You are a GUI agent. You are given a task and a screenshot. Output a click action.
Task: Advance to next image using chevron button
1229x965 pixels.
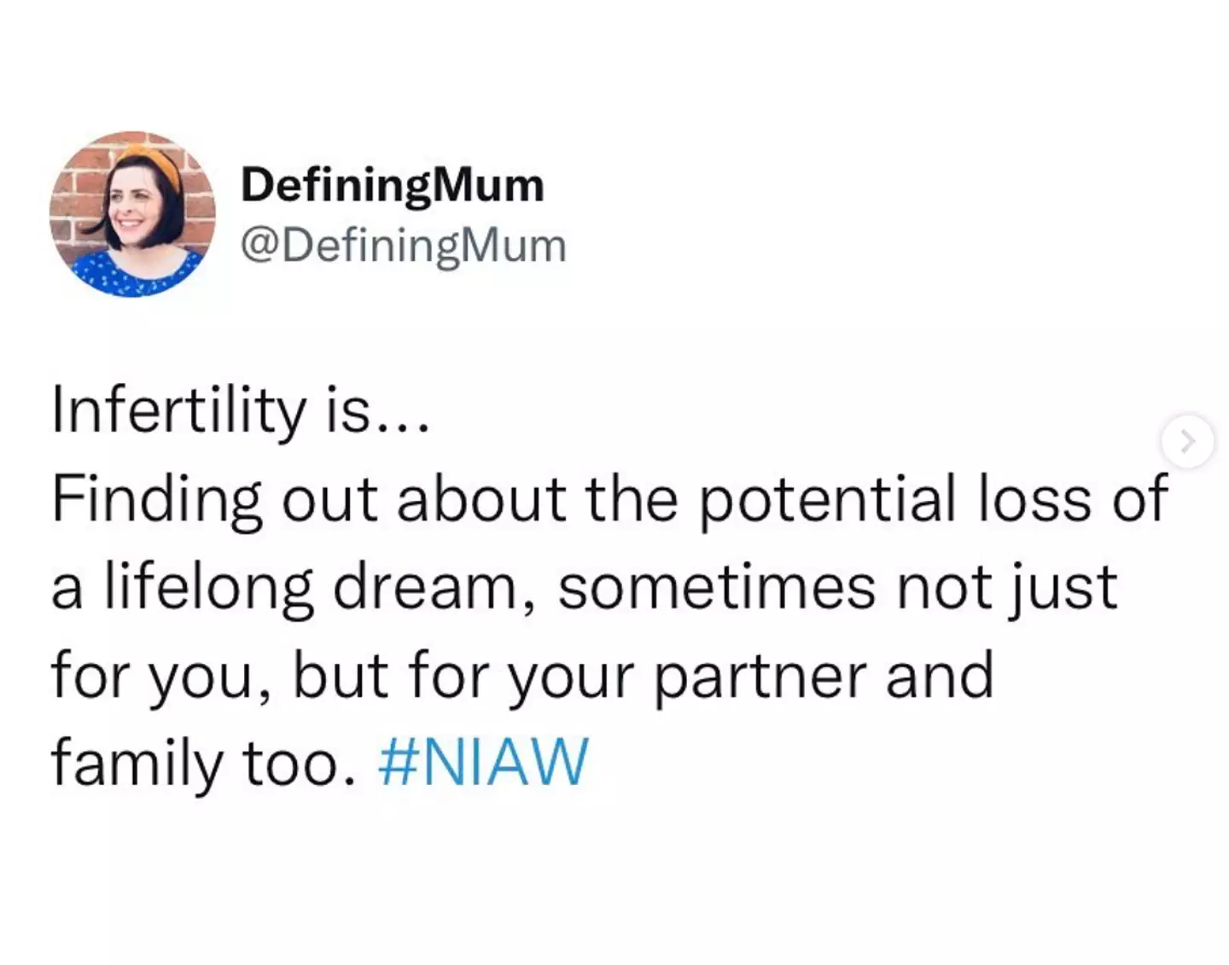[x=1187, y=442]
